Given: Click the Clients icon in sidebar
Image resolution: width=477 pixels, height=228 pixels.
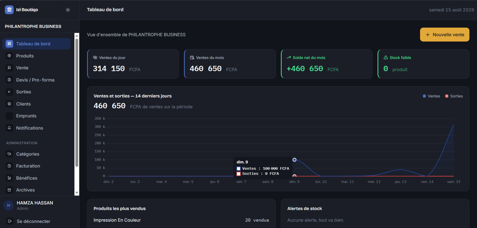Looking at the screenshot, I should (9, 104).
